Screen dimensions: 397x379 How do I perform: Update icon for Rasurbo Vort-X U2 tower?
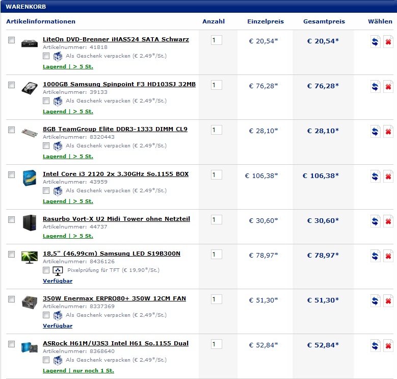pyautogui.click(x=375, y=221)
